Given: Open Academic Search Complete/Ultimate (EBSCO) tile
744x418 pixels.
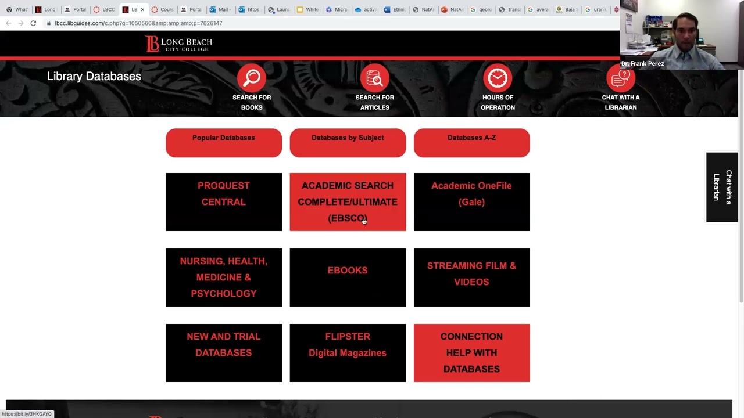Looking at the screenshot, I should pos(348,202).
